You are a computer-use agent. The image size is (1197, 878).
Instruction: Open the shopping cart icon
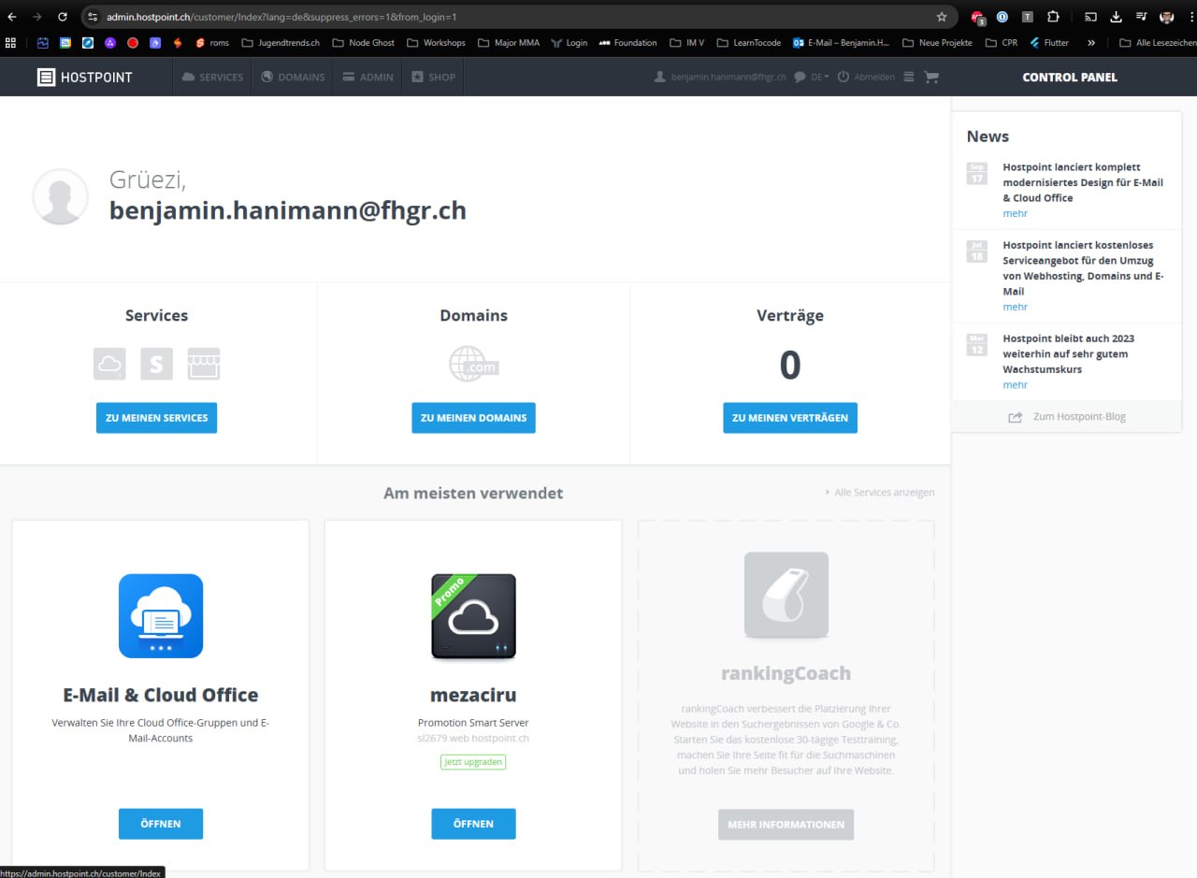point(931,78)
